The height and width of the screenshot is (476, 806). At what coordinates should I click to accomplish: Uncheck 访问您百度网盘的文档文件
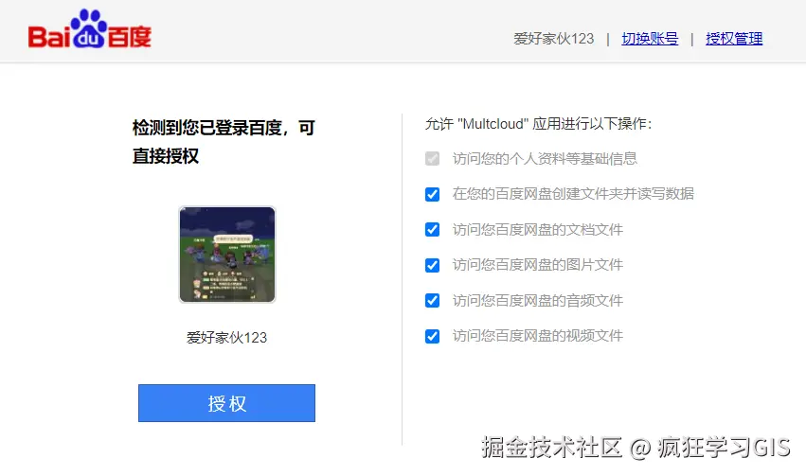[x=432, y=230]
